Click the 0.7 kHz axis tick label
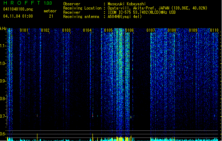 click(x=3, y=116)
